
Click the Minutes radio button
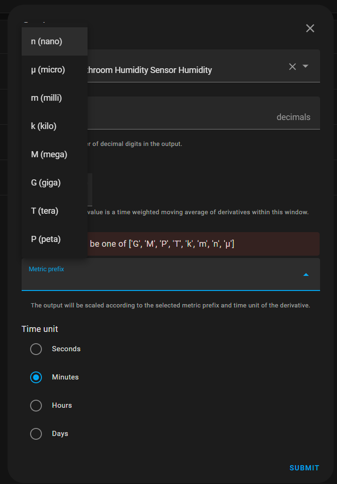(x=36, y=377)
